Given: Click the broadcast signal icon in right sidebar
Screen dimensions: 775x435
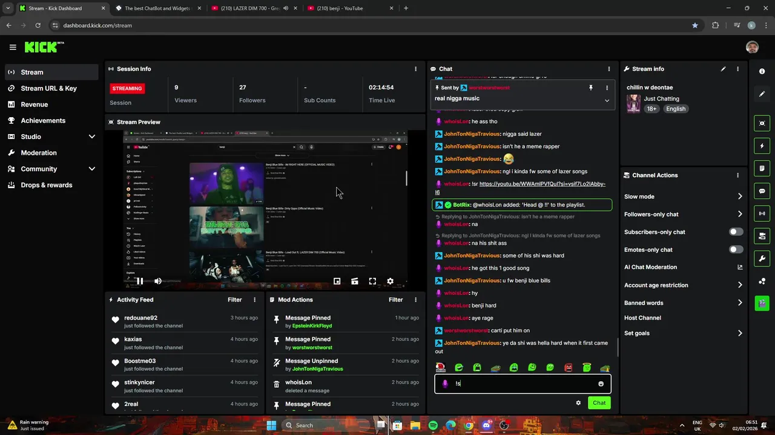Looking at the screenshot, I should (x=762, y=213).
